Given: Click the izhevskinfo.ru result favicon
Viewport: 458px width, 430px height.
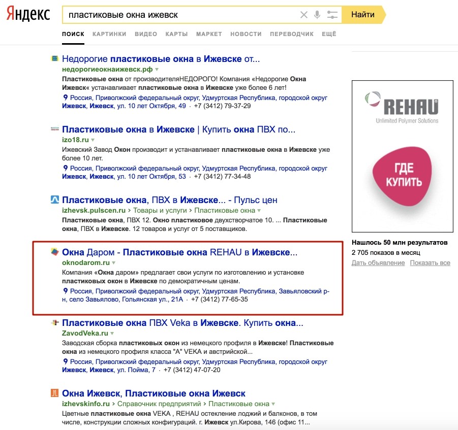Looking at the screenshot, I should 54,393.
